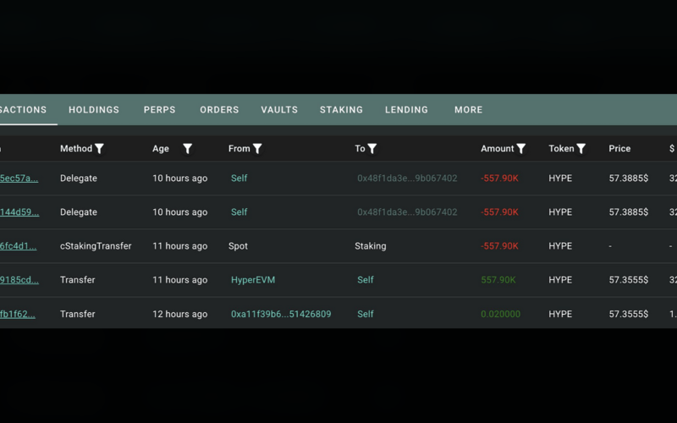This screenshot has width=677, height=423.
Task: Open transaction hash ending 5ec57a...
Action: 19,179
